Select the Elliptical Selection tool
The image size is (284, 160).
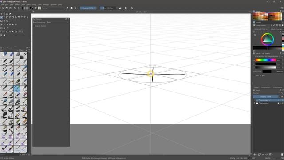(4, 32)
